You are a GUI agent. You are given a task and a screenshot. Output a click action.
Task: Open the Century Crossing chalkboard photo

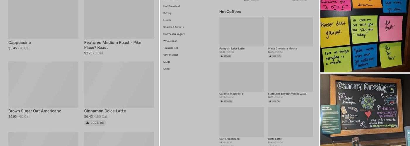[365, 110]
